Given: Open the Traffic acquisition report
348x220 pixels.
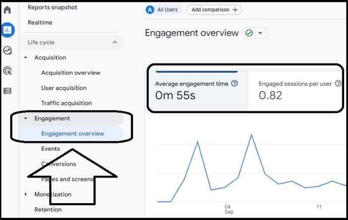Looking at the screenshot, I should (66, 103).
